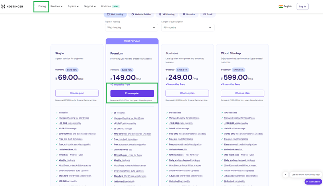Click the Business plan's SAVE 64% badge

click(182, 70)
